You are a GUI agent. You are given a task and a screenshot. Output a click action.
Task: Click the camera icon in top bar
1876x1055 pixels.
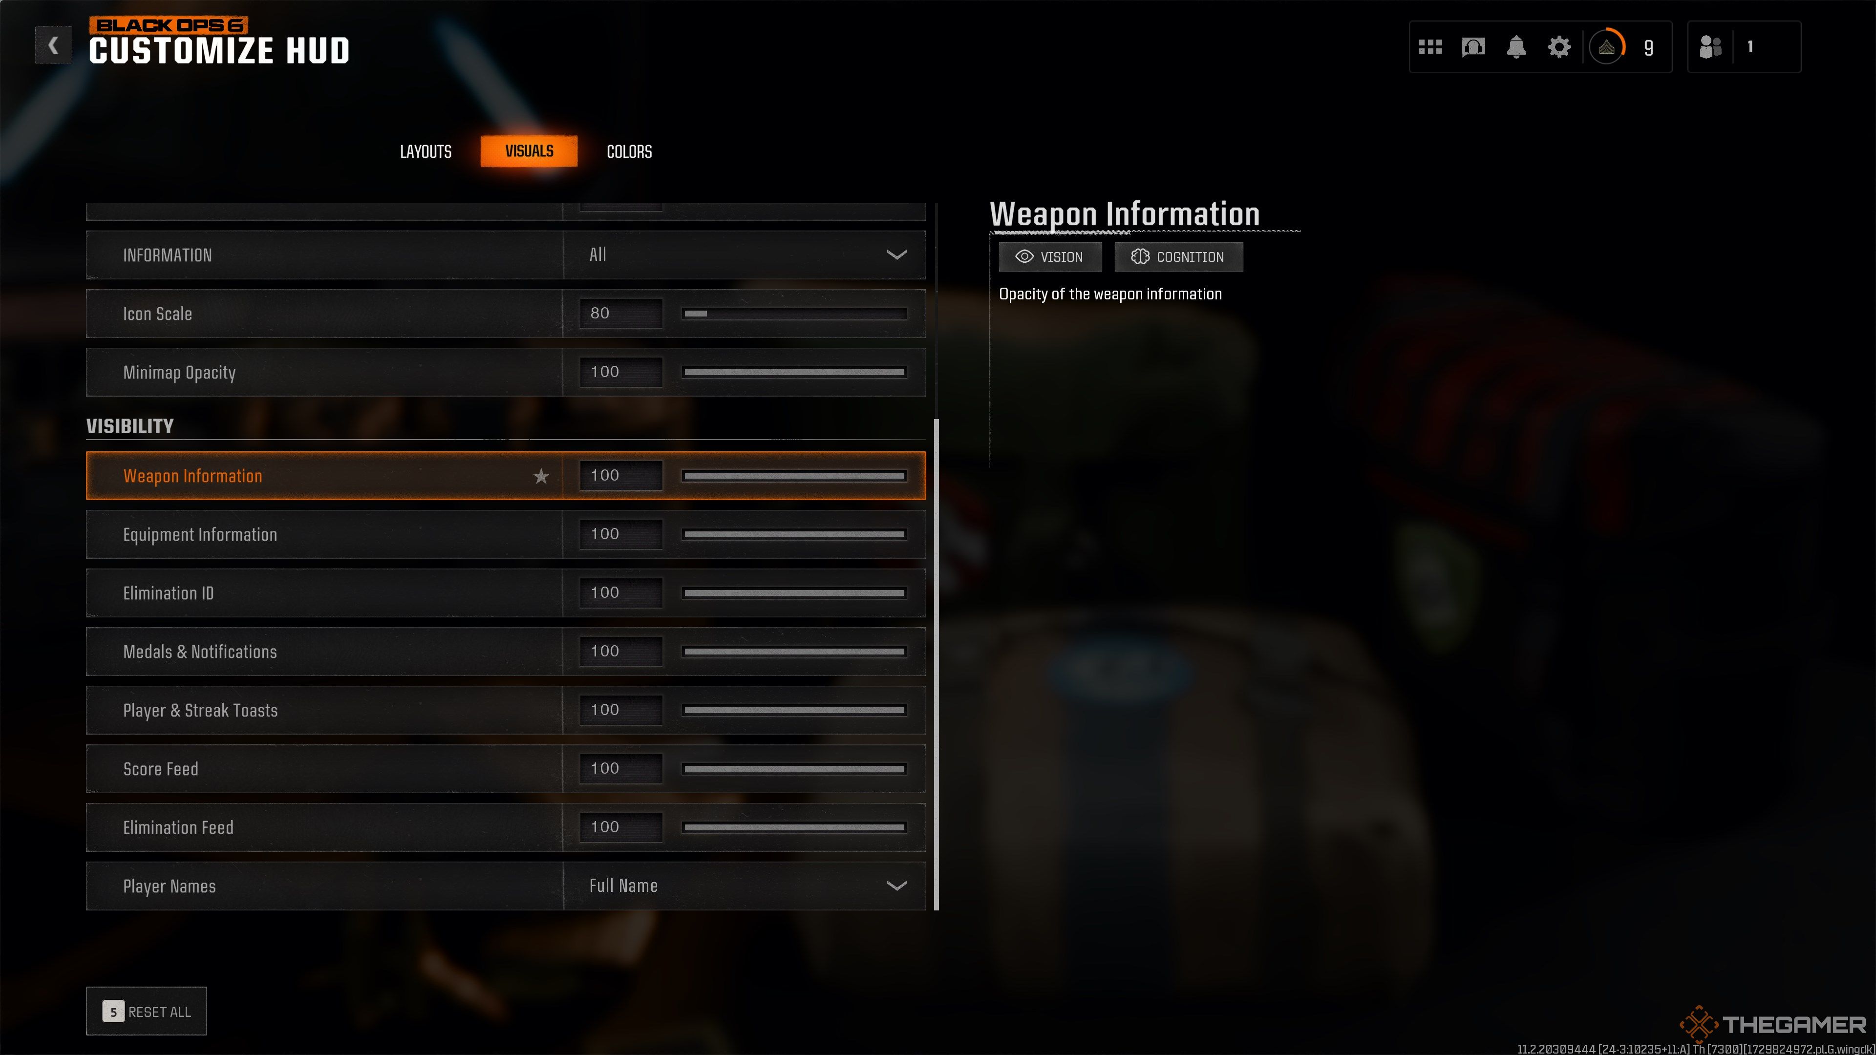[1473, 48]
